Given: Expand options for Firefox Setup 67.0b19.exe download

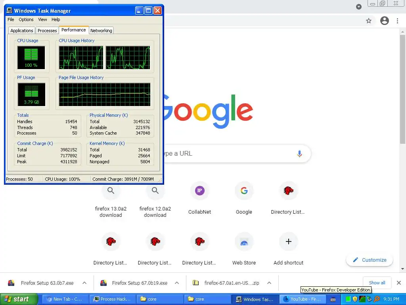Looking at the screenshot, I should tap(177, 283).
